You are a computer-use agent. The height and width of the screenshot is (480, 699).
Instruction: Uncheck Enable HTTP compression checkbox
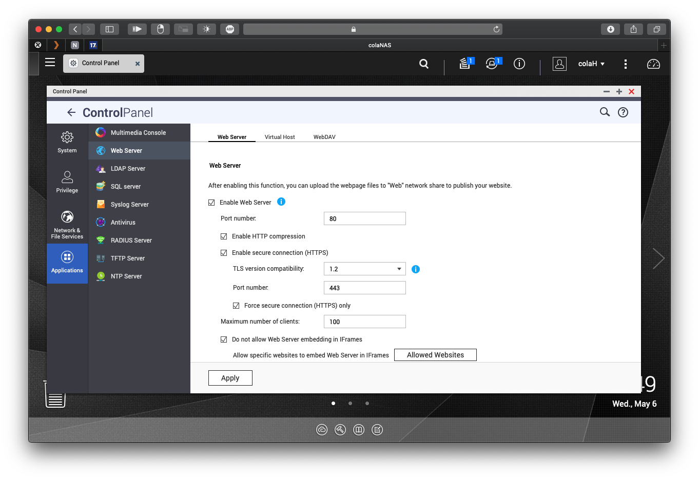point(224,236)
